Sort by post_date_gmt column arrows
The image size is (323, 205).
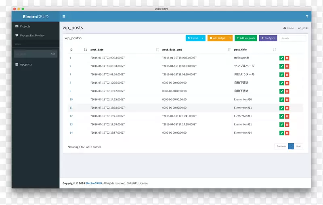click(229, 50)
